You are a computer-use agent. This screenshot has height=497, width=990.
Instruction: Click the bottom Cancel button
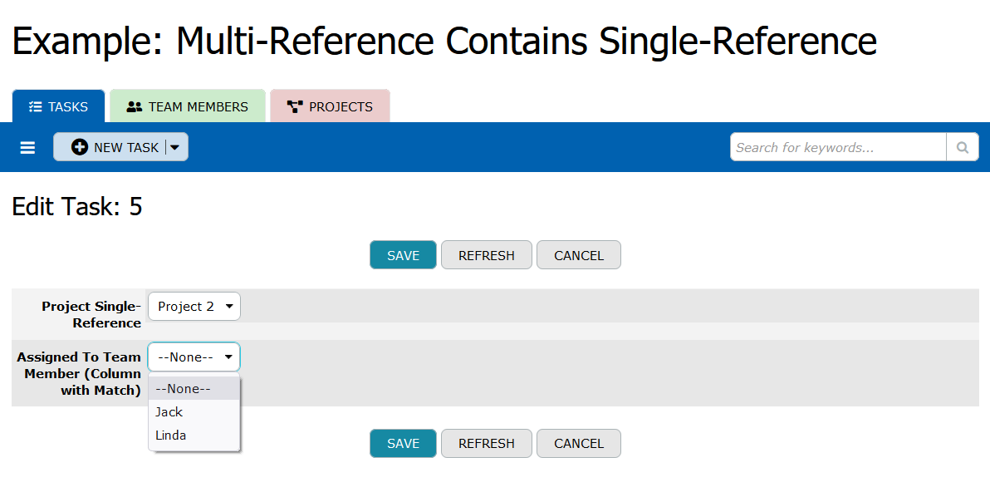pyautogui.click(x=578, y=443)
